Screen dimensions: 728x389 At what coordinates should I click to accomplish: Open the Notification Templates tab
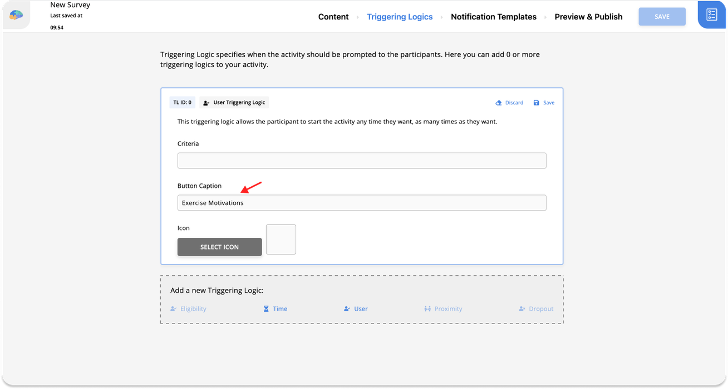click(x=493, y=17)
